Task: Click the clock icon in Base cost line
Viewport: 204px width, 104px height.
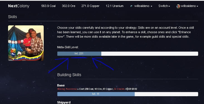Action: click(127, 89)
